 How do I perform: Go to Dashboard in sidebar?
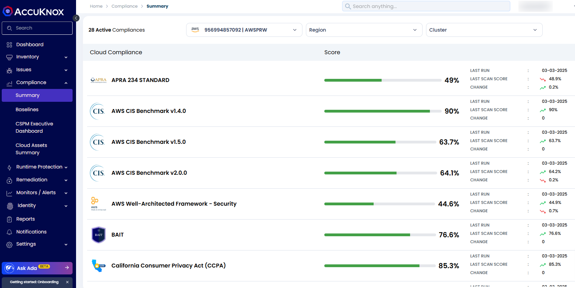click(30, 44)
